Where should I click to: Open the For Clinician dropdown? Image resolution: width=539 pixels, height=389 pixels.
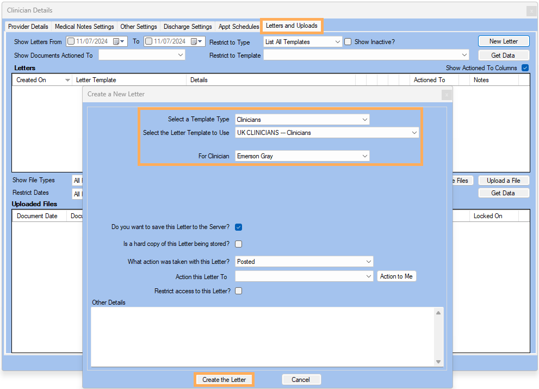coord(364,156)
